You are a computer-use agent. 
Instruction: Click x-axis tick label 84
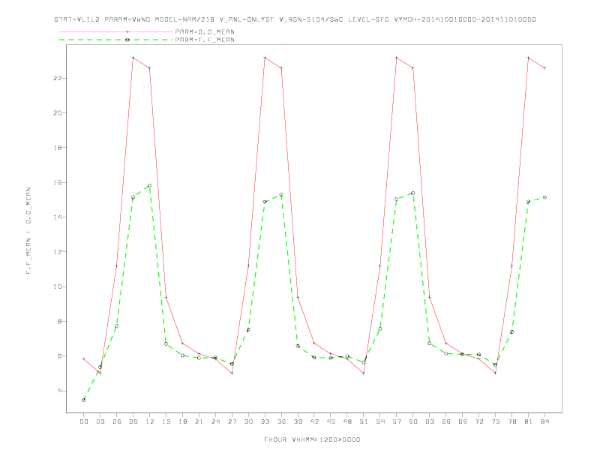click(x=545, y=421)
